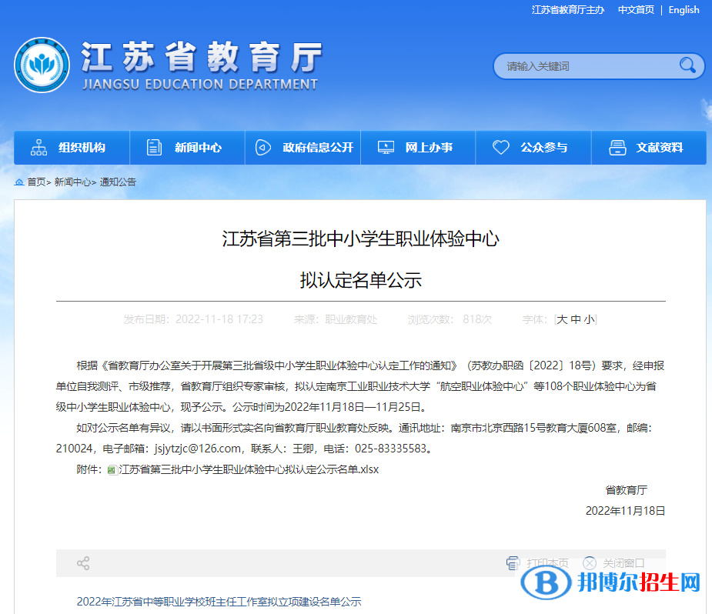Viewport: 712px width, 614px height.
Task: Click the xlsx attachment file icon
Action: point(112,469)
